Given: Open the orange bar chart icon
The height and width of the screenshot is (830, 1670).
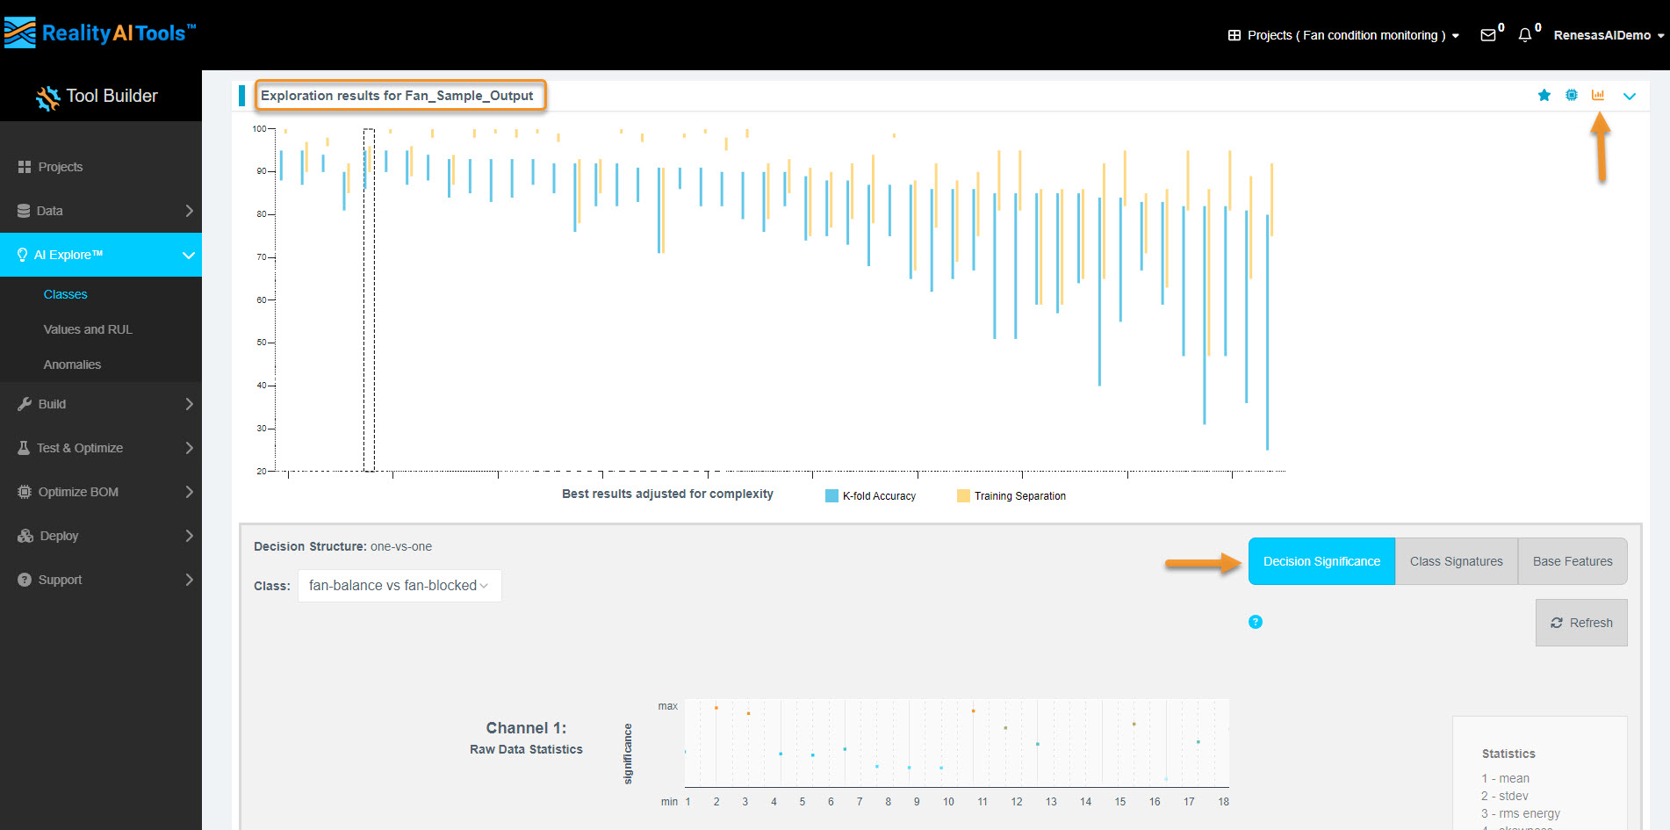Looking at the screenshot, I should point(1598,96).
